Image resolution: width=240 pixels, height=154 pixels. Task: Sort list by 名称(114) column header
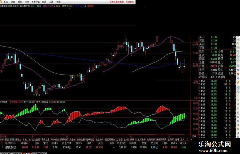pos(10,143)
